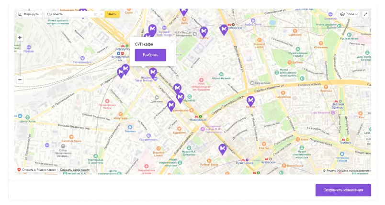Image resolution: width=385 pixels, height=205 pixels.
Task: Select purple marker near Новослободская metro
Action: coord(224,30)
